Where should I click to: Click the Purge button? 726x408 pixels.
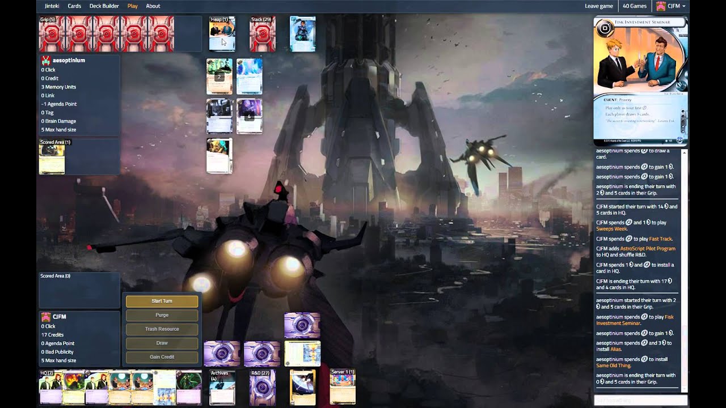pos(162,315)
